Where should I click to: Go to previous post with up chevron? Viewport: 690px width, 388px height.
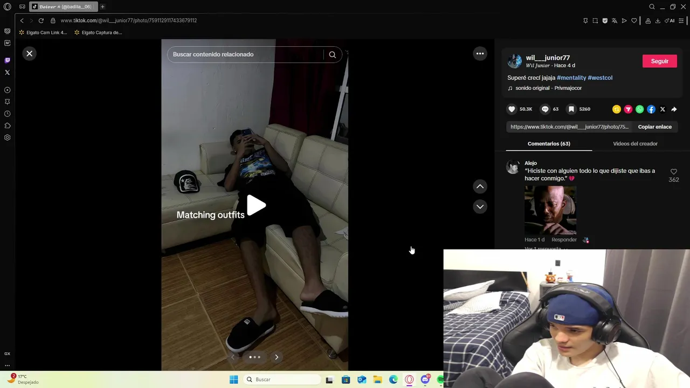click(x=480, y=186)
